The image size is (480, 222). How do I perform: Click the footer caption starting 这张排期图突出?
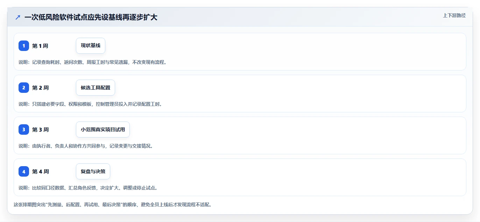112,205
